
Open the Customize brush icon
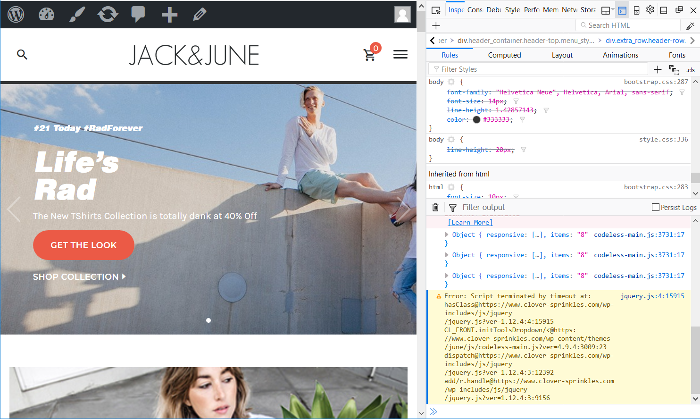tap(77, 15)
